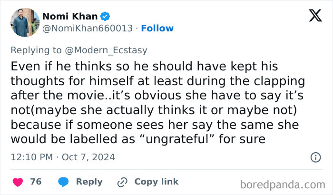Follow Nomi Khan

157,28
